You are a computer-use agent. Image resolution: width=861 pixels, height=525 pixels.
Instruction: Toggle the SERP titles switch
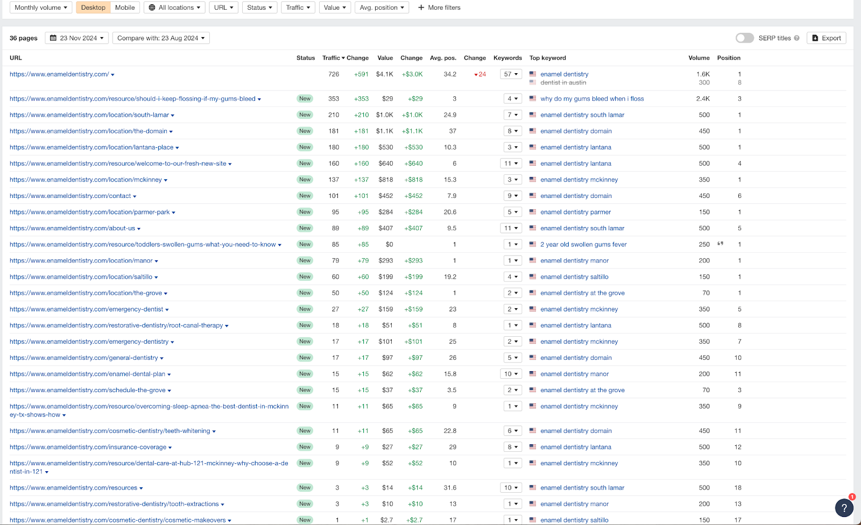point(745,38)
